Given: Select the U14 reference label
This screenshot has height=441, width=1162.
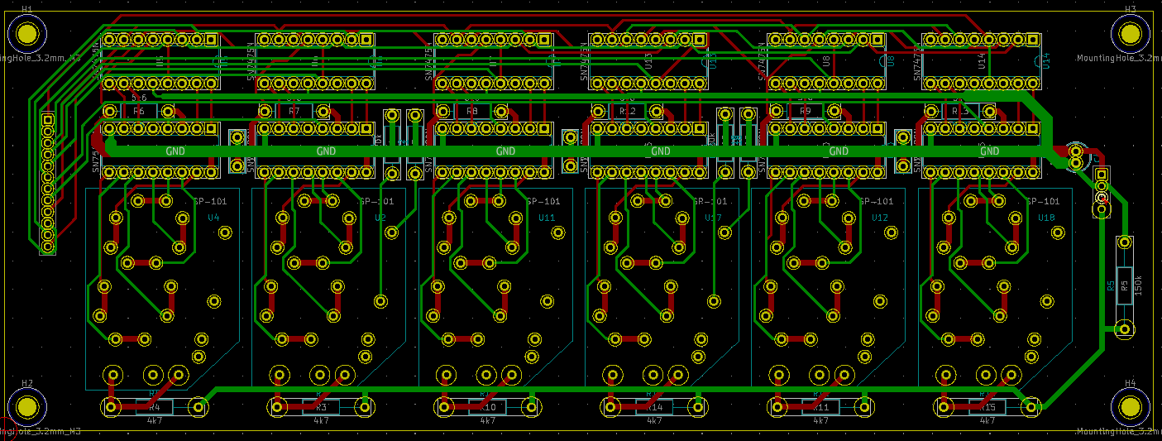Looking at the screenshot, I should point(1045,60).
